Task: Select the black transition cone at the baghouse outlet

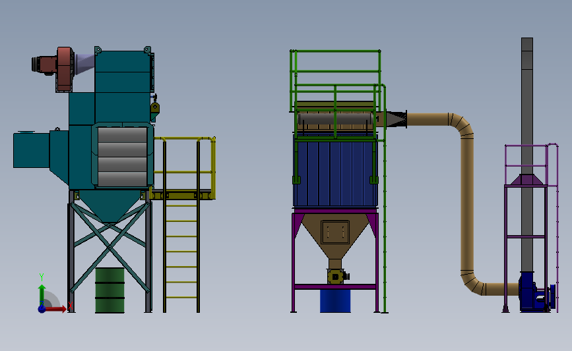Action: [396, 119]
